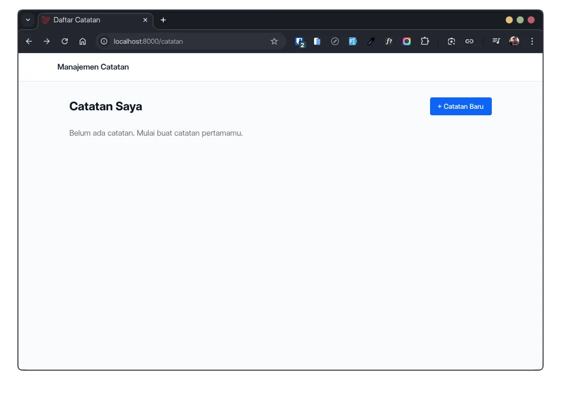Open the tab search chevron dropdown
This screenshot has height=396, width=561.
click(x=28, y=20)
